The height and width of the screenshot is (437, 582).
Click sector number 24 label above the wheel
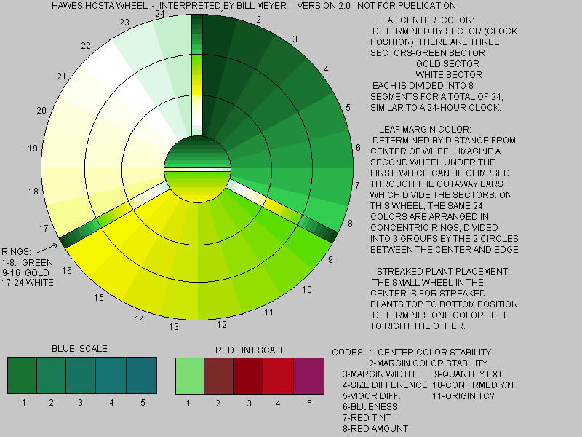159,14
